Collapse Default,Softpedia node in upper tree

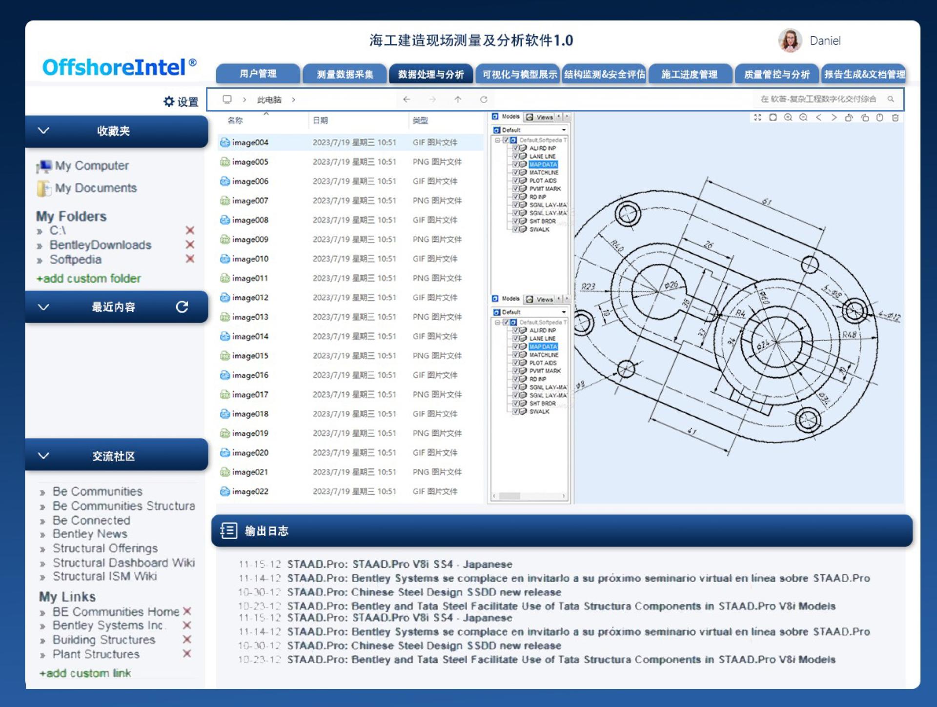[x=497, y=140]
